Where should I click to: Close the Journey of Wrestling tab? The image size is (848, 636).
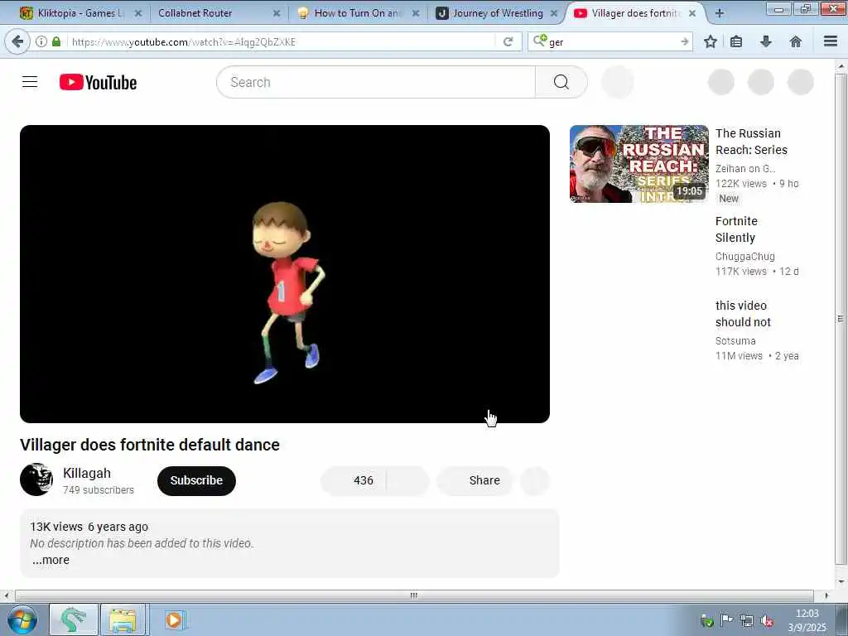click(554, 13)
